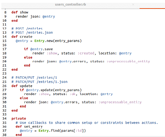Select the users_controller.rb tab

point(70,5)
